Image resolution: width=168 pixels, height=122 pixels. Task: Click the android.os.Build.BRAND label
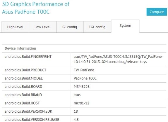(x=23, y=95)
